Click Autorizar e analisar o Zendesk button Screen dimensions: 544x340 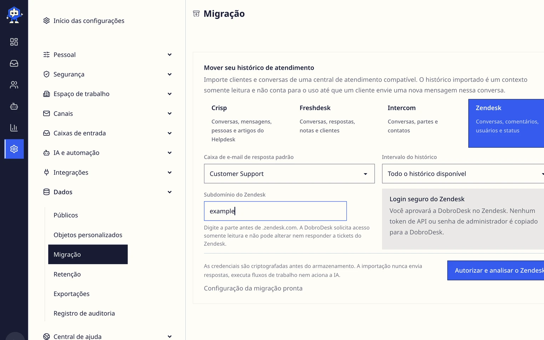coord(496,271)
